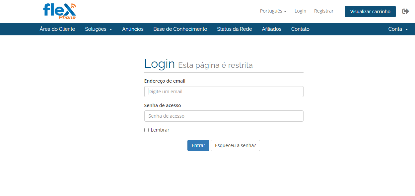Toggle the Lembrar checkbox
Screen dimensions: 415x196
point(146,130)
